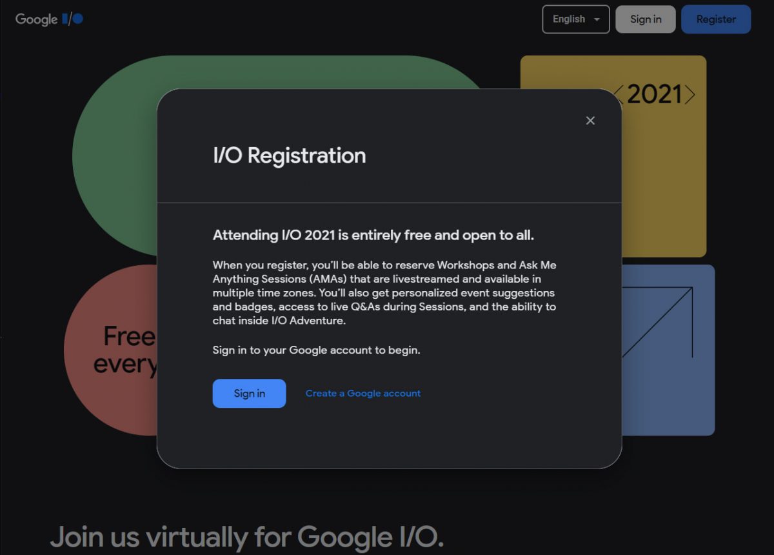The image size is (774, 555).
Task: Click the blue Sign in dialog button
Action: (249, 393)
